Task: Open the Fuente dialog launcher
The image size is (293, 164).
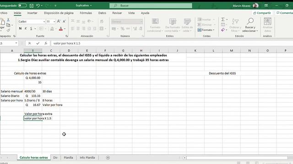Action: tap(66, 36)
